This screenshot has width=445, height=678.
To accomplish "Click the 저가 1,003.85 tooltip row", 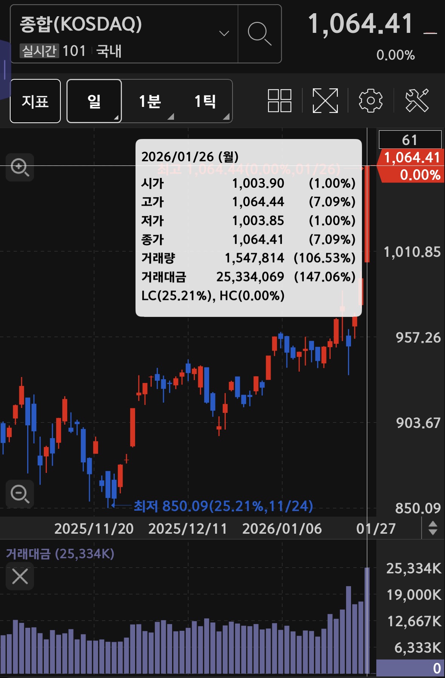I will pos(248,221).
